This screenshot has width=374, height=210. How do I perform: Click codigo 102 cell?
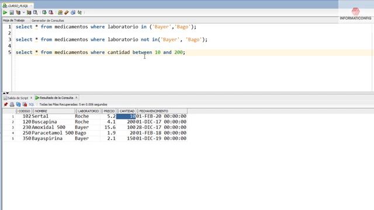click(23, 116)
